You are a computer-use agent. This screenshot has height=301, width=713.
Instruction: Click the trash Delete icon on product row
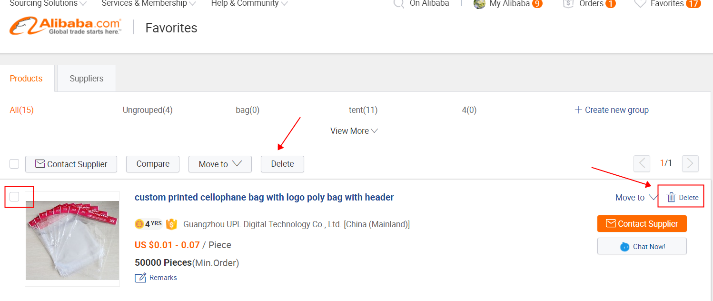pyautogui.click(x=671, y=197)
